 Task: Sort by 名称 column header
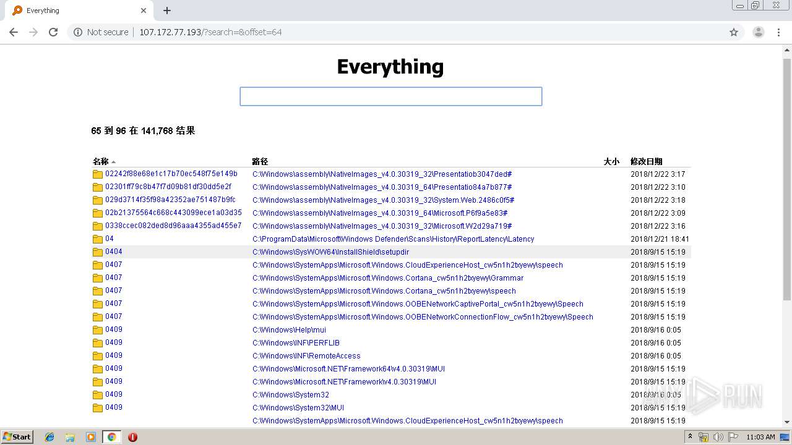click(x=101, y=161)
